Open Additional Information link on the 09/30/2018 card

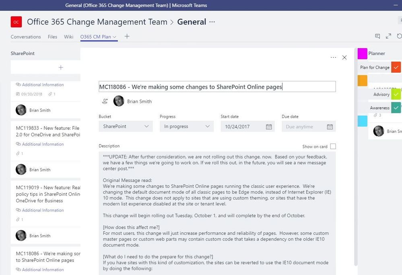[43, 85]
